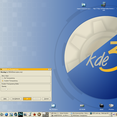Click the red star icon in panel

point(35,114)
